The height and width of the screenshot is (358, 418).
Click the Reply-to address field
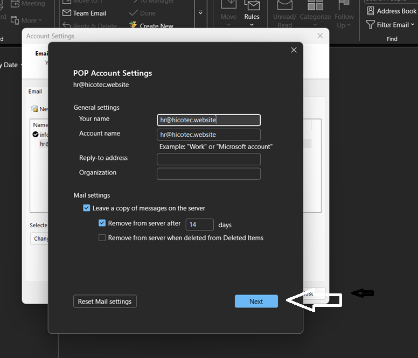click(x=209, y=159)
